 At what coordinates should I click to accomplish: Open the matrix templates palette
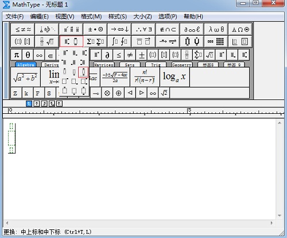(x=216, y=41)
